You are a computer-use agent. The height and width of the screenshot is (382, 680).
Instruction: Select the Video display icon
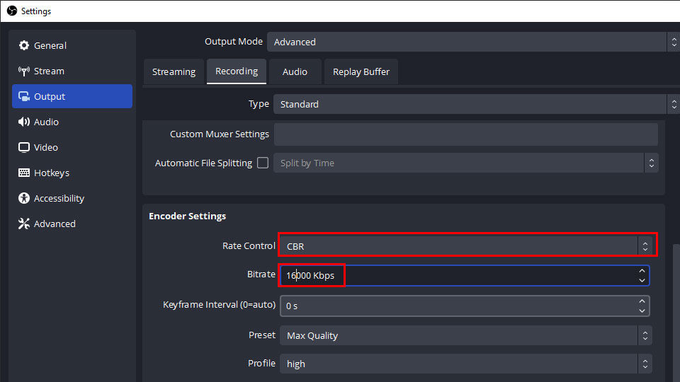[x=24, y=148]
